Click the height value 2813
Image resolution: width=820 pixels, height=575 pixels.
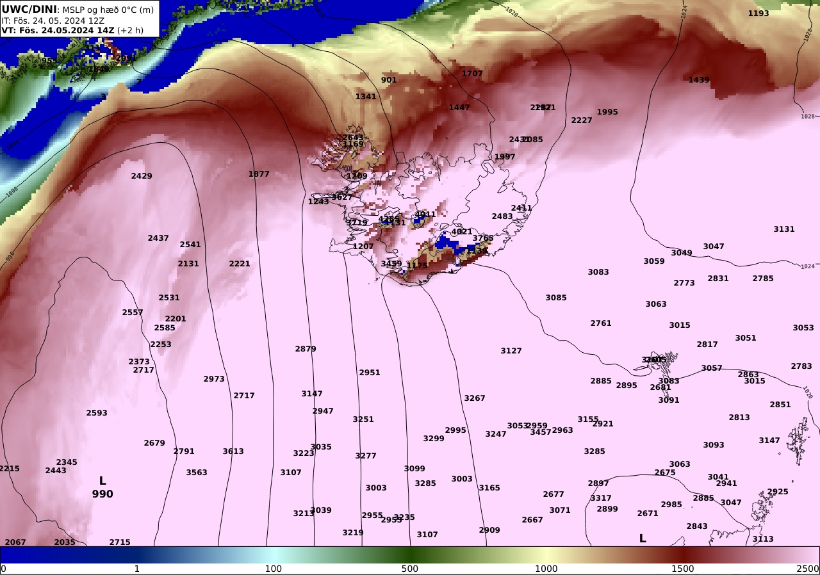pyautogui.click(x=739, y=417)
